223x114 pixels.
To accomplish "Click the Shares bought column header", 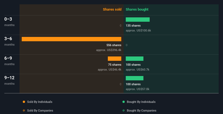I will point(137,9).
